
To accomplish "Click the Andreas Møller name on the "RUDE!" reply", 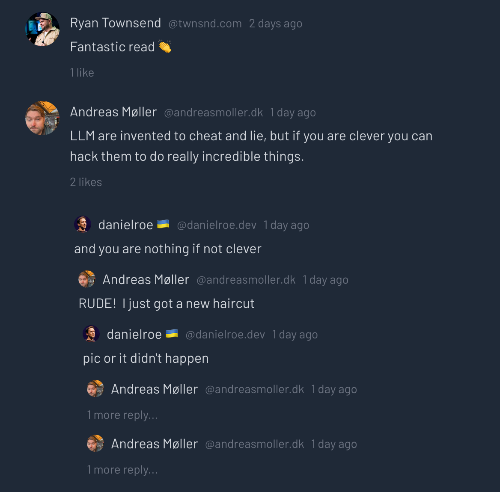I will point(146,280).
